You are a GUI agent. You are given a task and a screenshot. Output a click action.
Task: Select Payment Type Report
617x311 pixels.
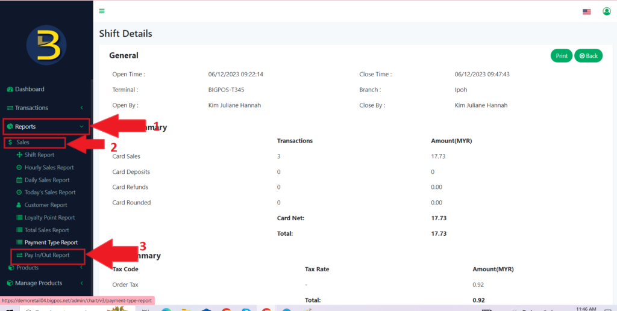point(51,242)
